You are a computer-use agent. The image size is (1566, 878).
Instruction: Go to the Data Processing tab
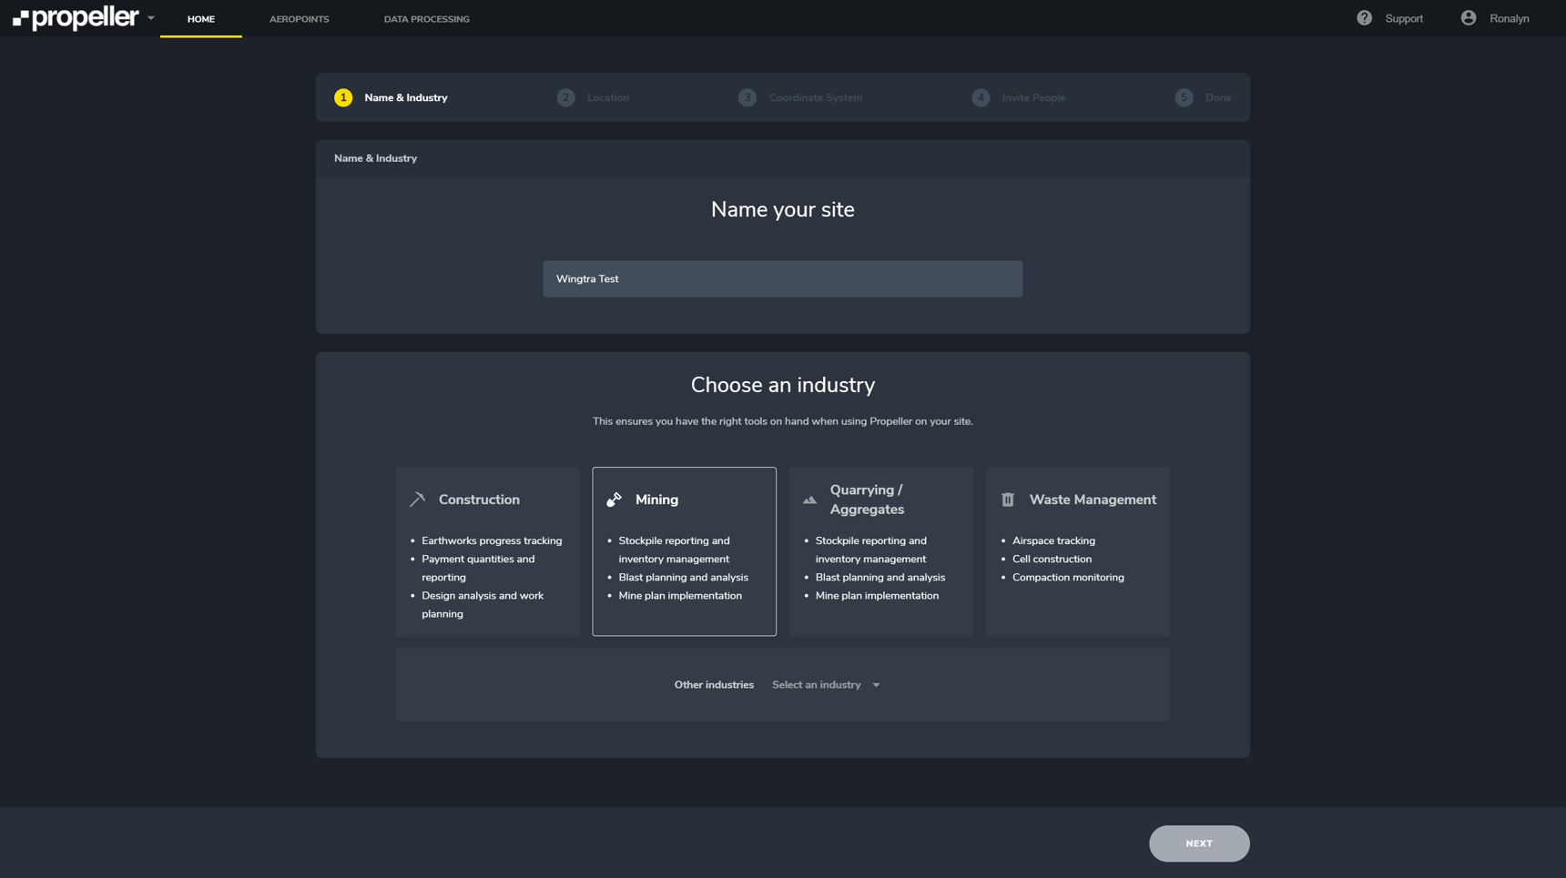(426, 19)
